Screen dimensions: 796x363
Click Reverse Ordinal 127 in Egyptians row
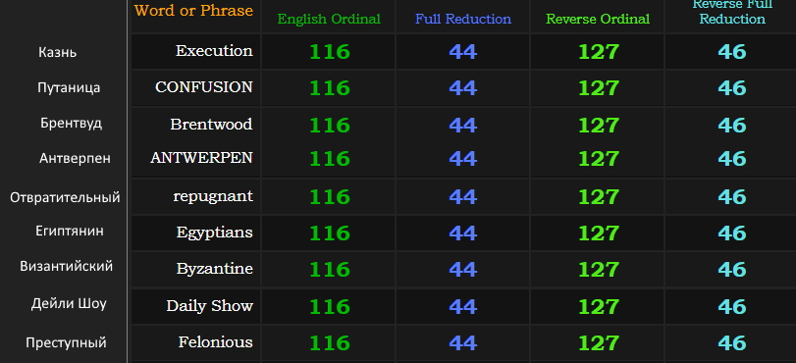[599, 233]
